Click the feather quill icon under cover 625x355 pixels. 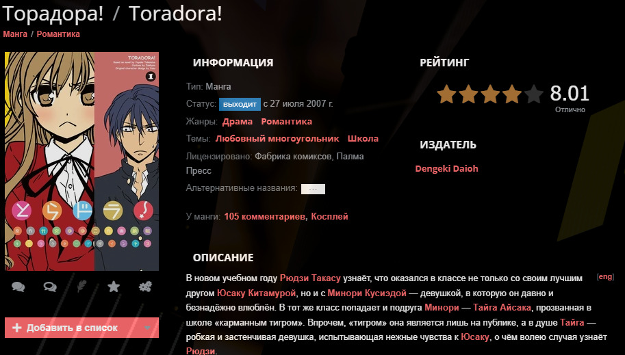click(x=81, y=286)
